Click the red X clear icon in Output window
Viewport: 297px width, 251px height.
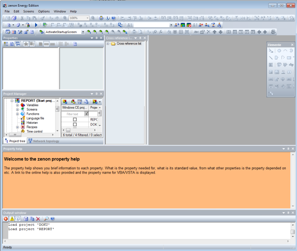(x=38, y=219)
